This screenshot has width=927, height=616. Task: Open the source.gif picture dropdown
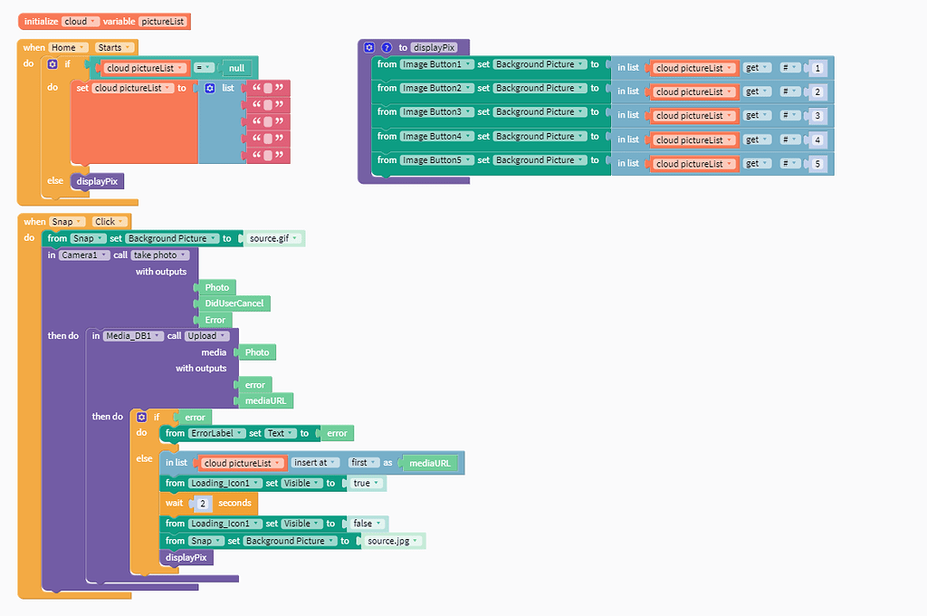(273, 238)
